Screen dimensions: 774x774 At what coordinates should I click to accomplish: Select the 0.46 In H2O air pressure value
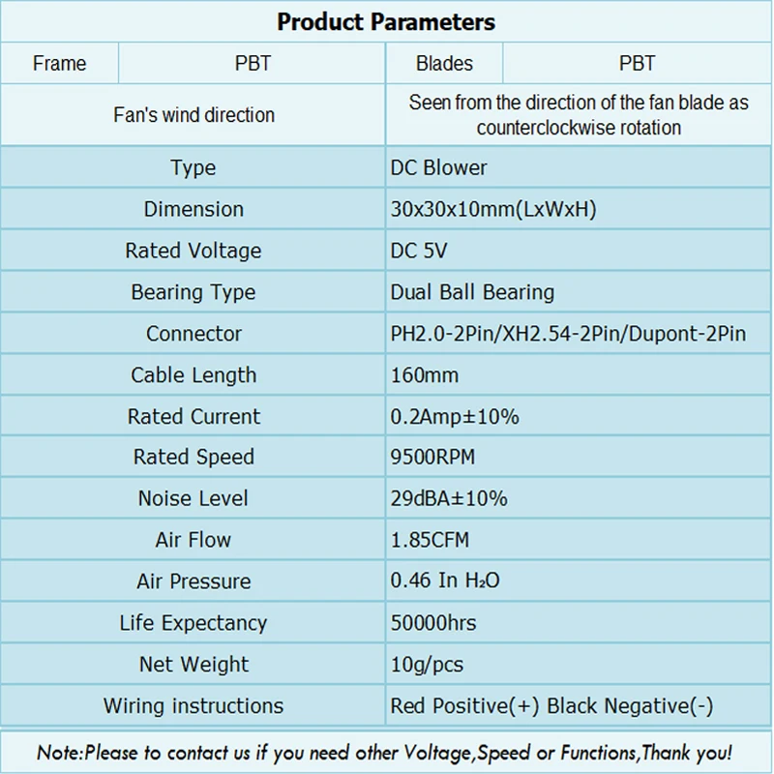click(x=445, y=580)
